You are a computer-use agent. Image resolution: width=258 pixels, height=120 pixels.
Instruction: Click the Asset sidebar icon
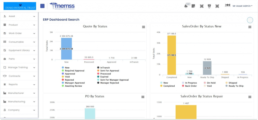click(x=5, y=16)
